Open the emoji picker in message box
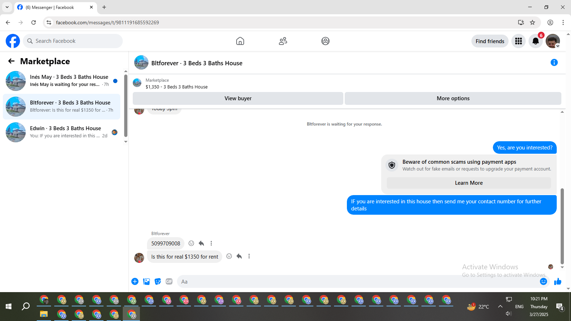Image resolution: width=571 pixels, height=321 pixels. click(x=544, y=281)
